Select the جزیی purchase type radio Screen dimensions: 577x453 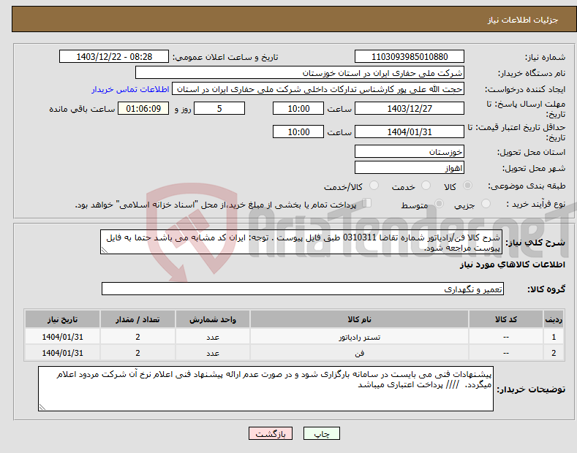click(x=486, y=204)
